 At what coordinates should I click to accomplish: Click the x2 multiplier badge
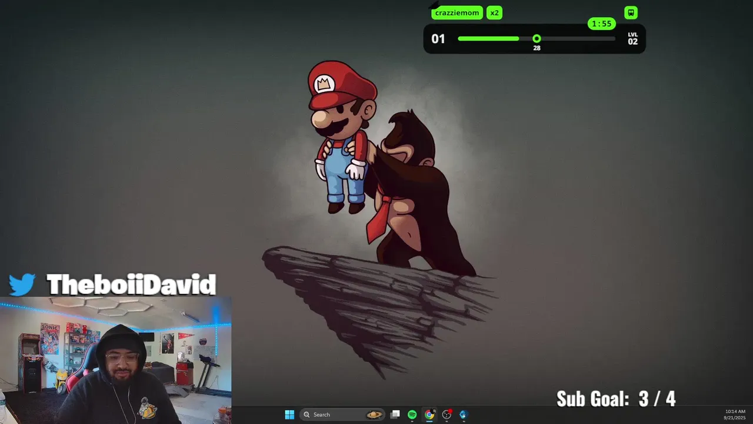495,13
